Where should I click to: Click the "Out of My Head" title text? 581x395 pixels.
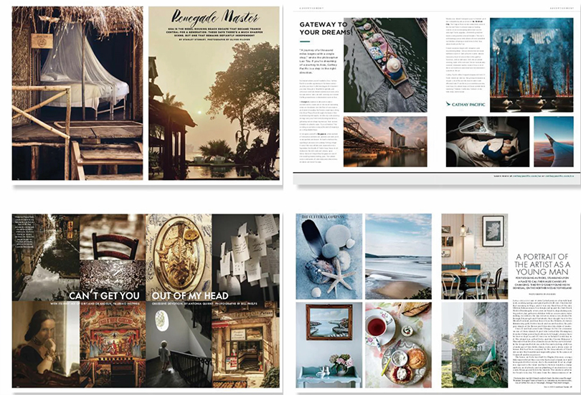click(x=189, y=294)
